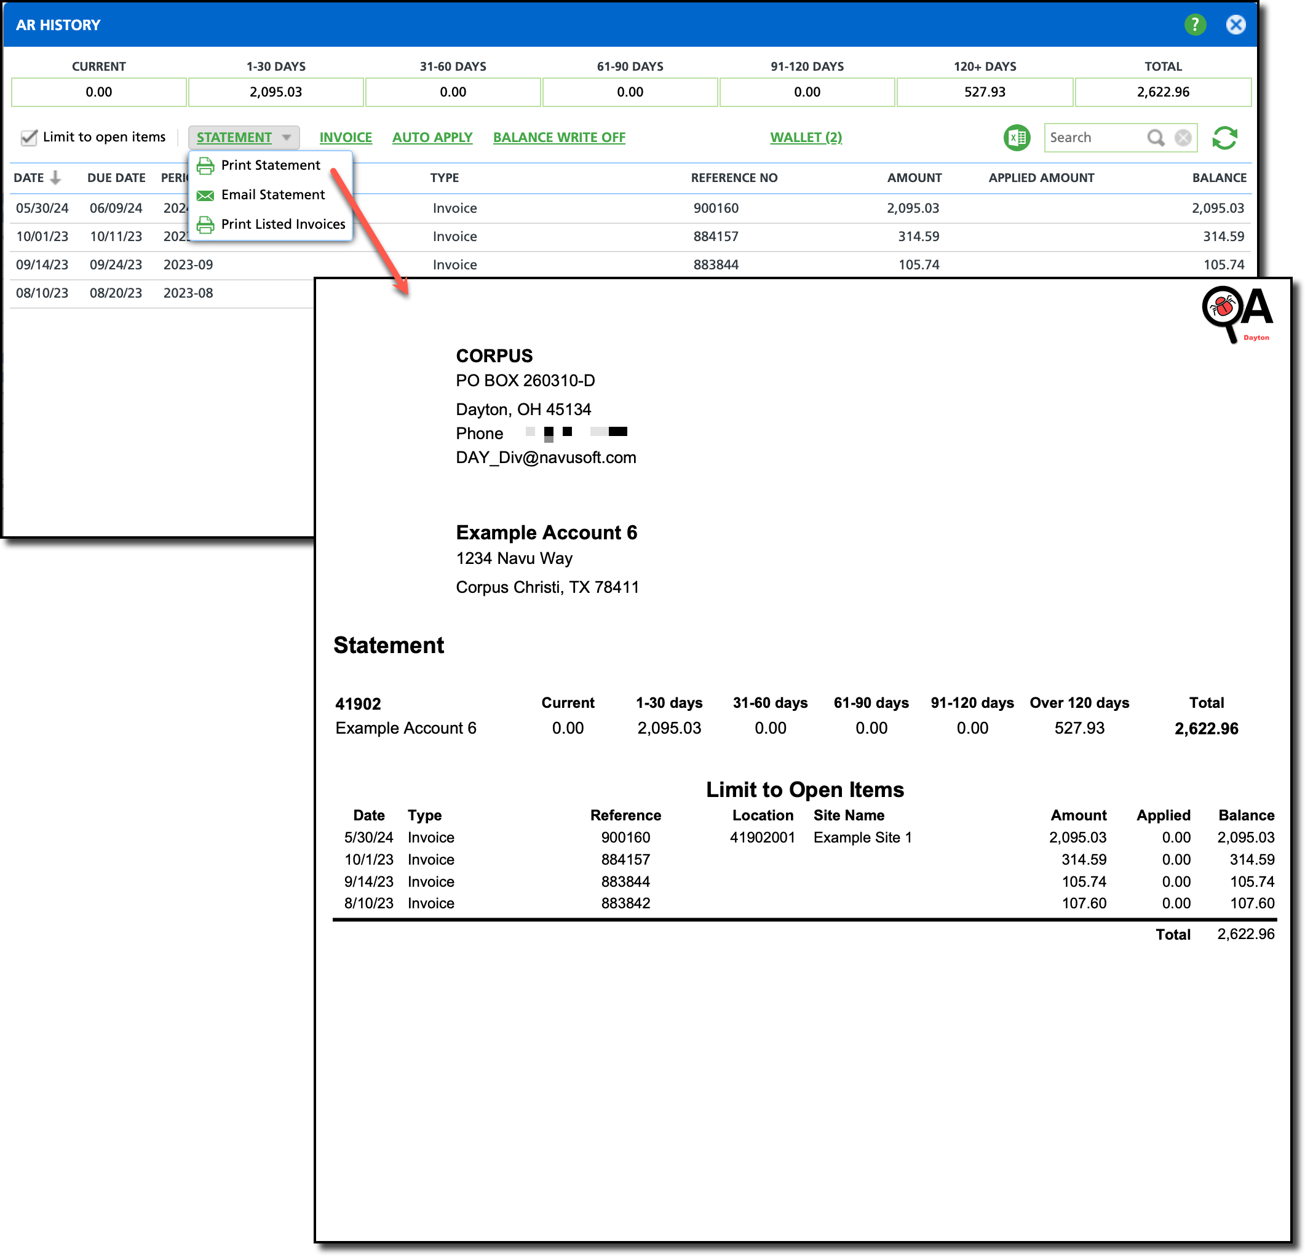Export to Excel using the spreadsheet icon
The image size is (1305, 1257).
[1016, 138]
